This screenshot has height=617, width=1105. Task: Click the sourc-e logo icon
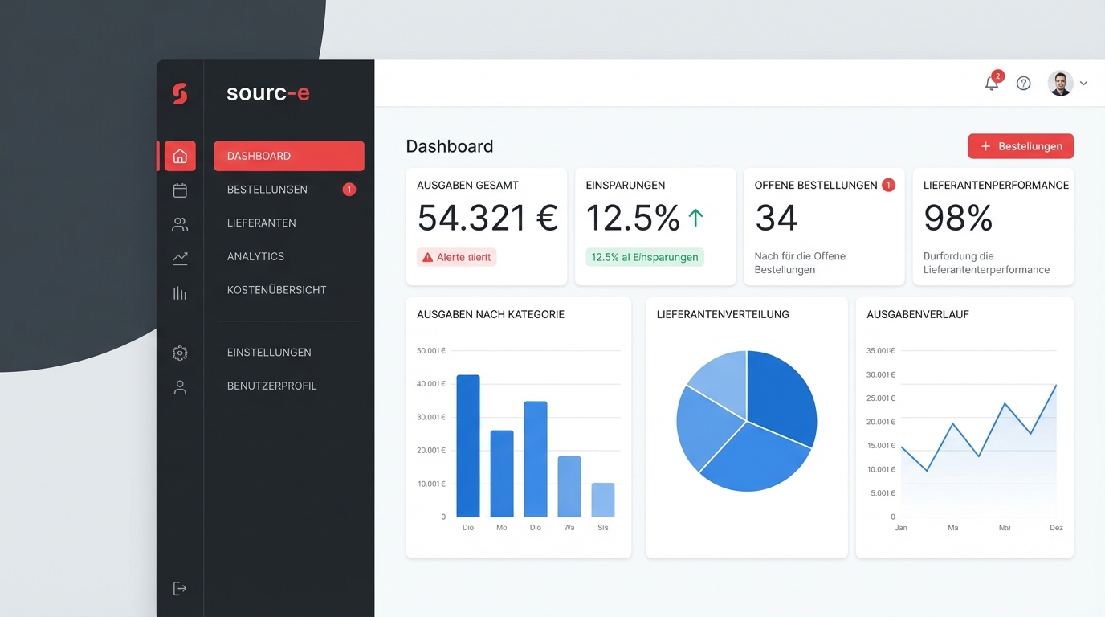180,93
